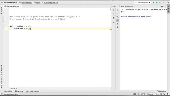
Task: Toggle the Run side tab on right edge
Action: click(168, 9)
